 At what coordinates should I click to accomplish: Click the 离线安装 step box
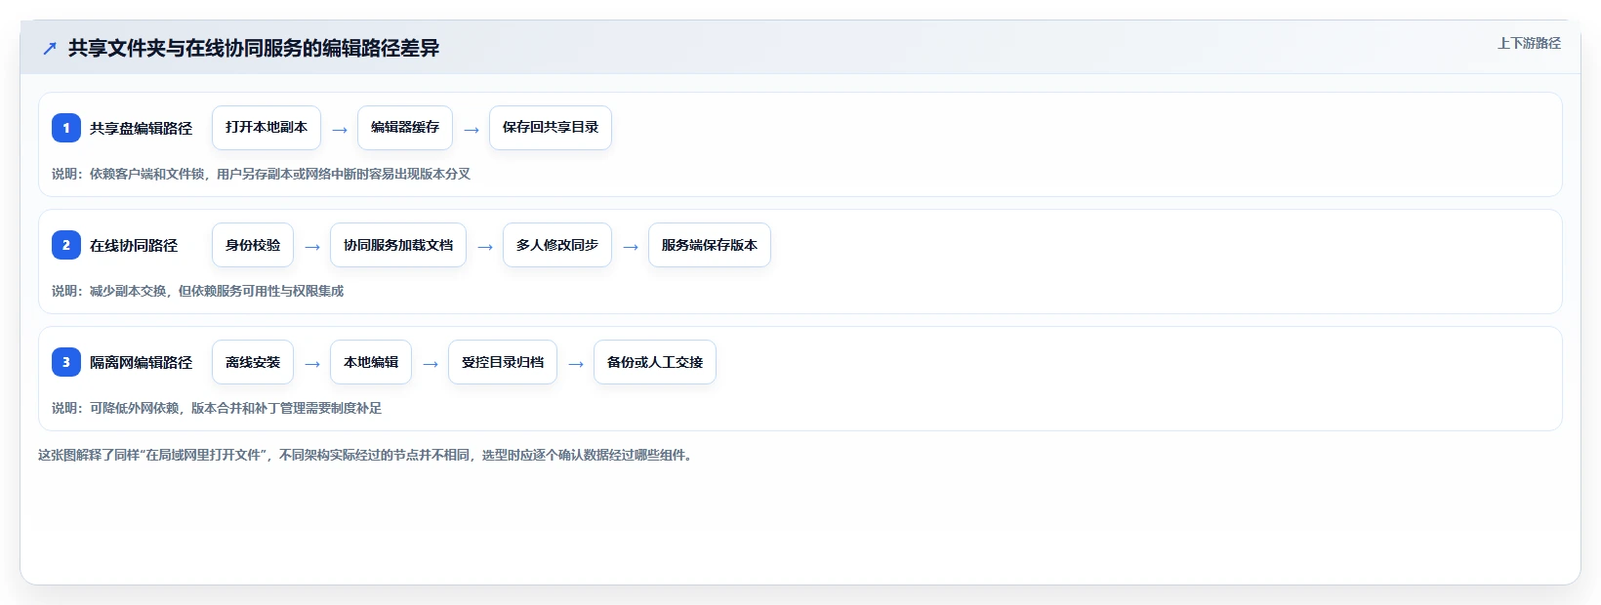pos(253,362)
